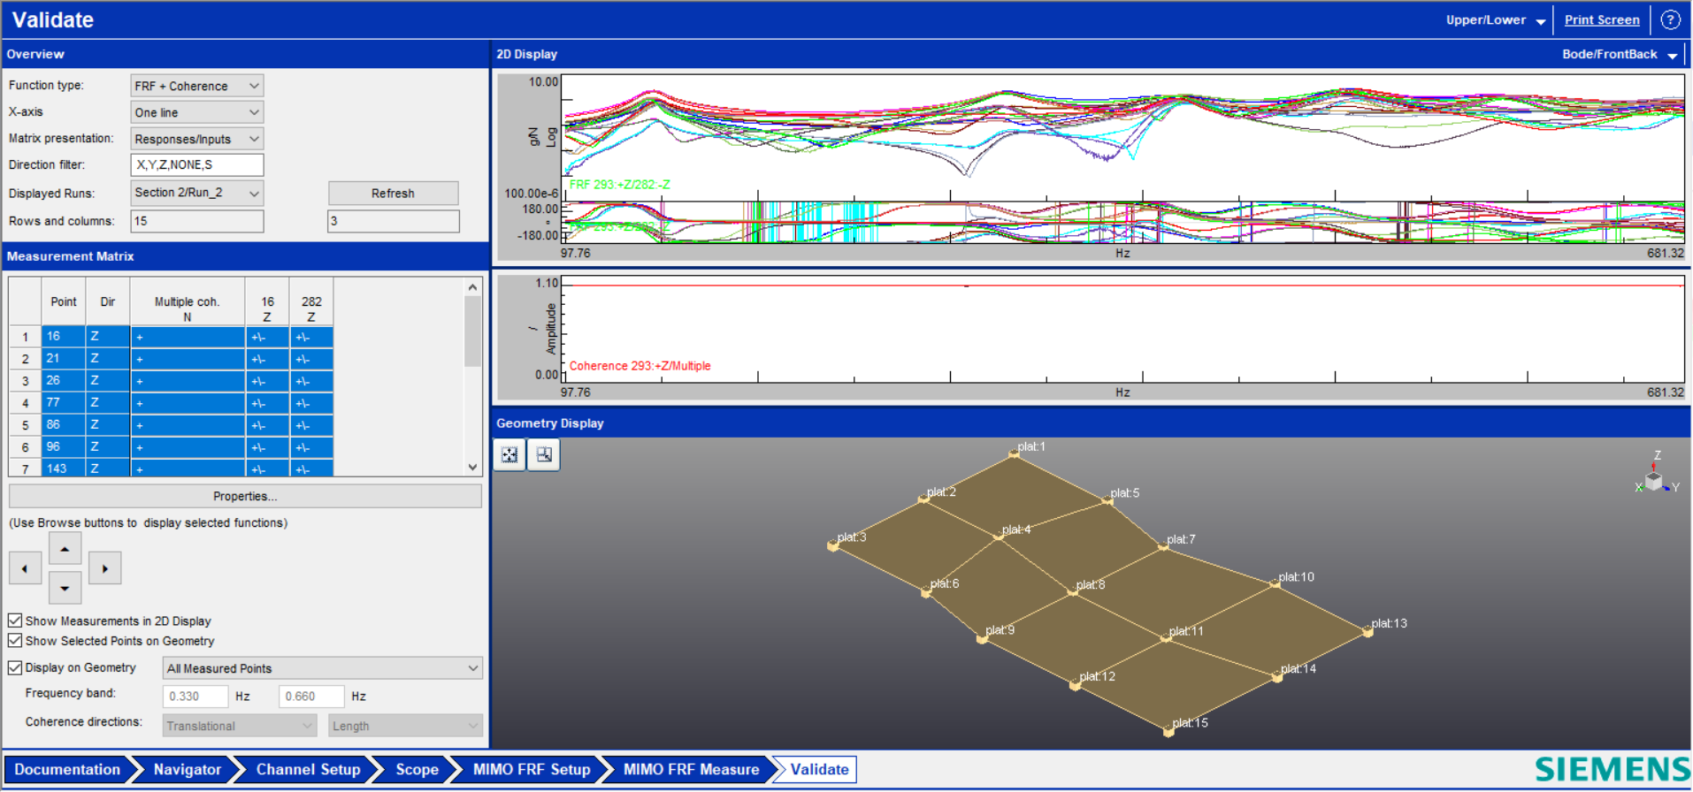This screenshot has height=792, width=1693.
Task: Click the second geometry display toolbar icon
Action: click(x=544, y=454)
